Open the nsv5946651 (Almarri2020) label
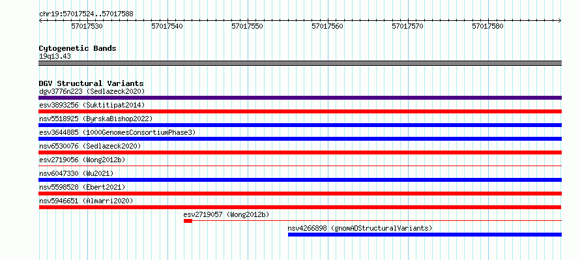 coord(86,201)
